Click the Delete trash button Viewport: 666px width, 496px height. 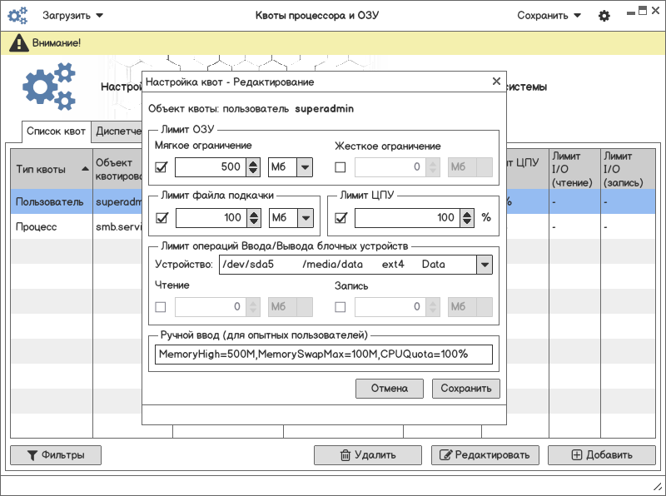(367, 455)
